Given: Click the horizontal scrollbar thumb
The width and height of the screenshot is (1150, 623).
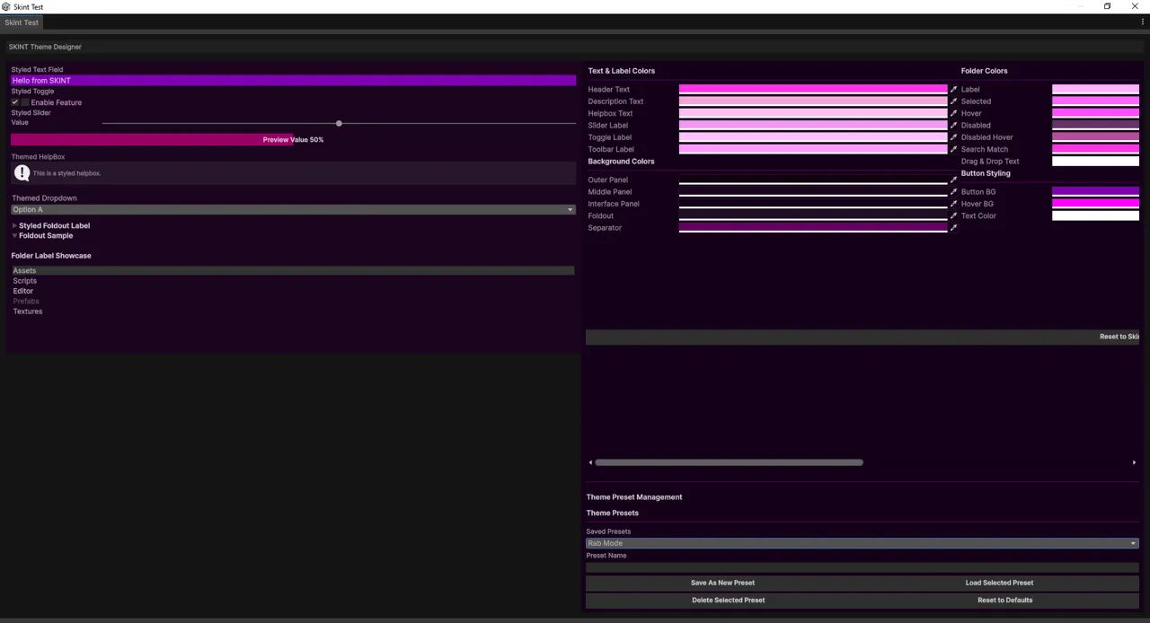Looking at the screenshot, I should [x=729, y=463].
